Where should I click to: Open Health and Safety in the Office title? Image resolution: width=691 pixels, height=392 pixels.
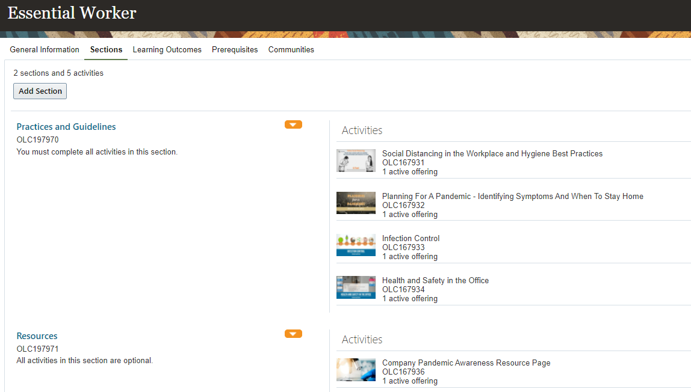[435, 281]
